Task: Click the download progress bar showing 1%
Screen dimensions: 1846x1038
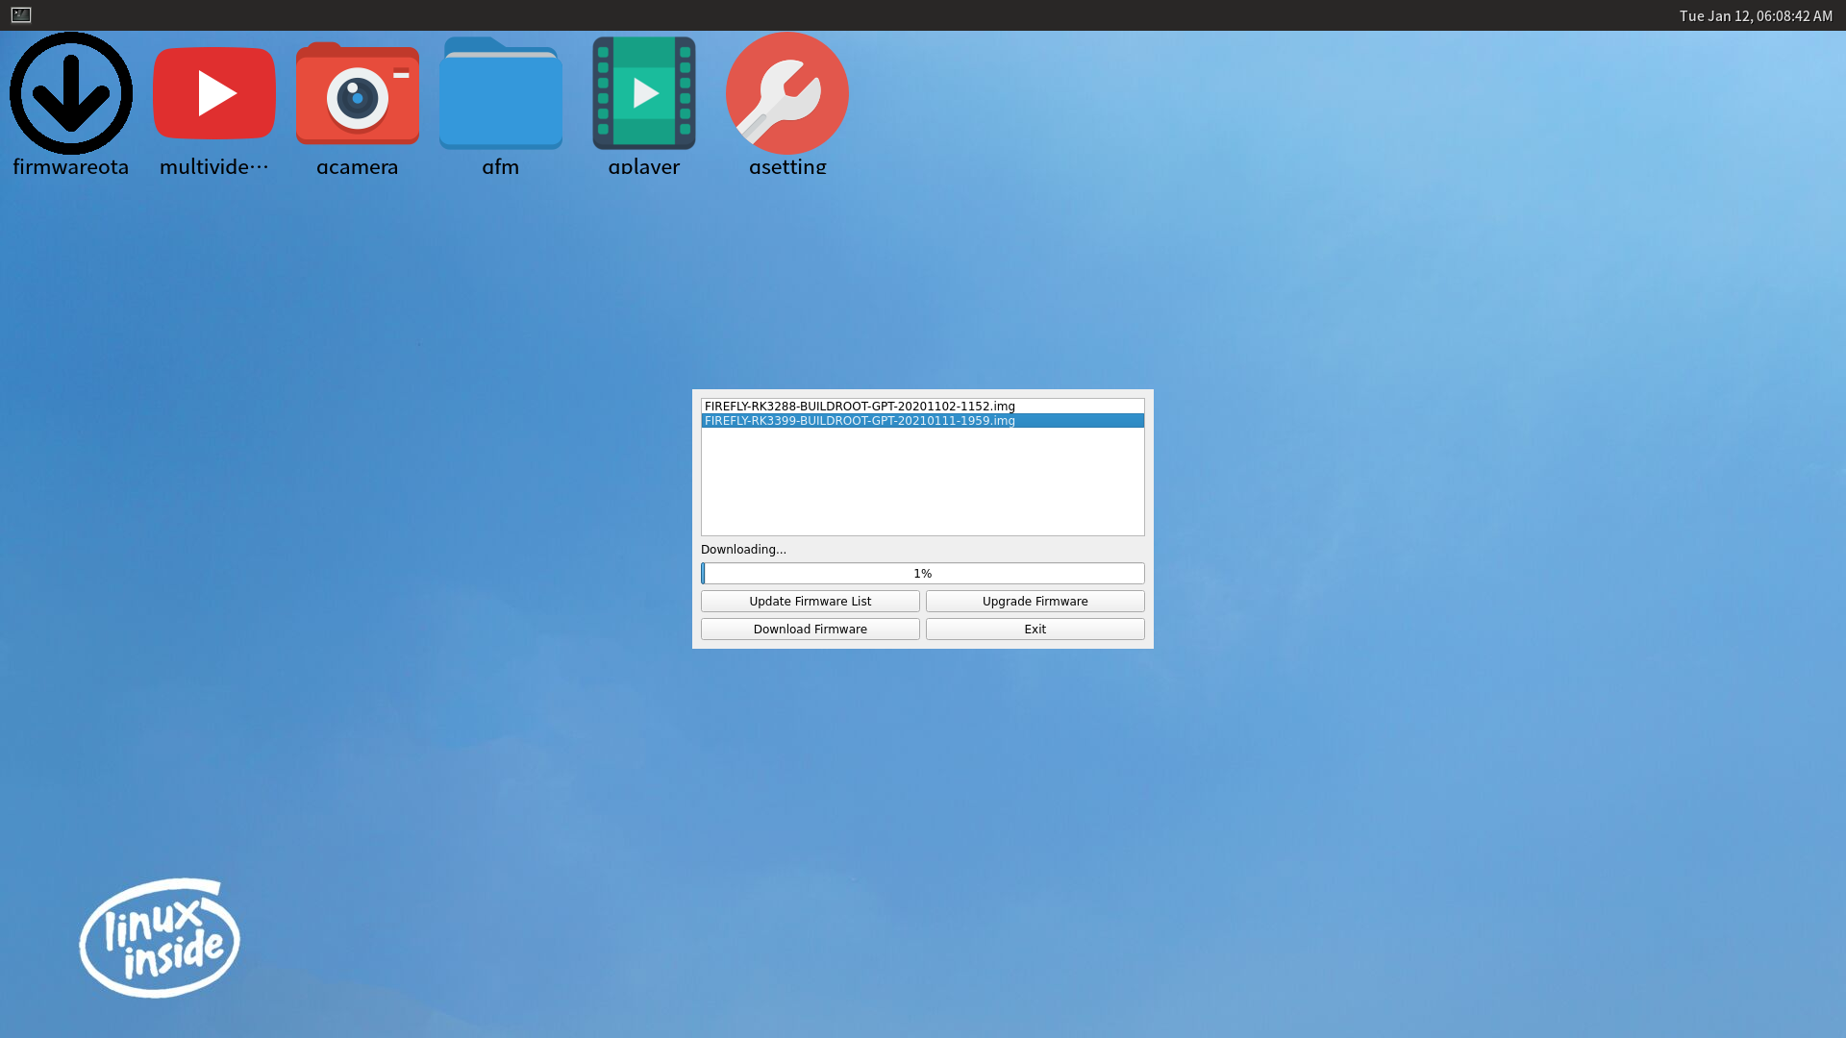Action: pyautogui.click(x=923, y=574)
